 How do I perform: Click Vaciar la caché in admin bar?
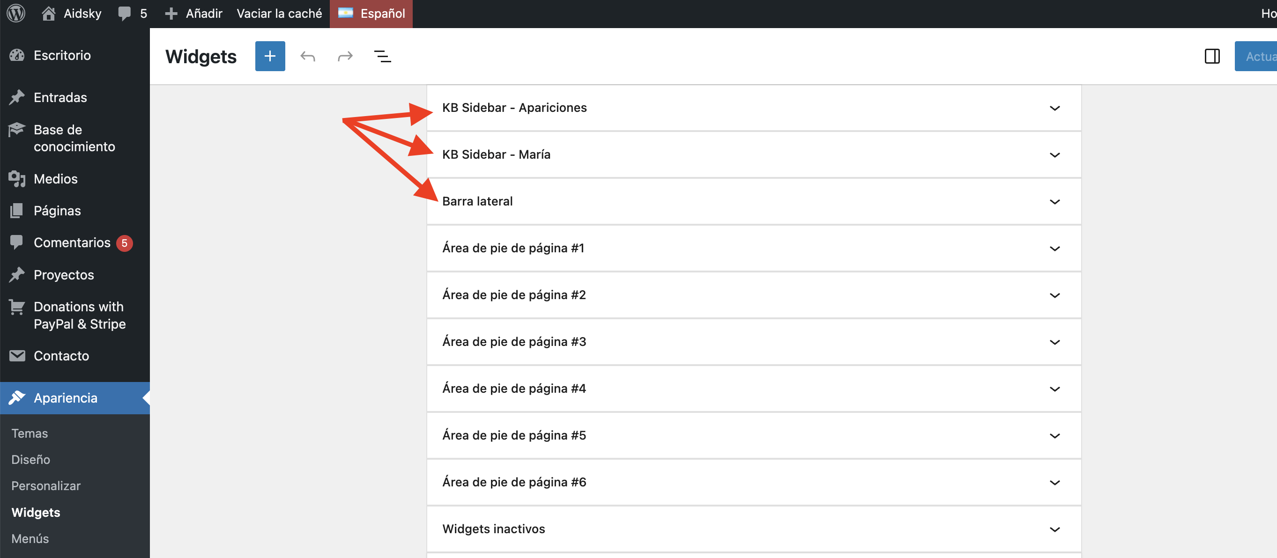coord(279,14)
